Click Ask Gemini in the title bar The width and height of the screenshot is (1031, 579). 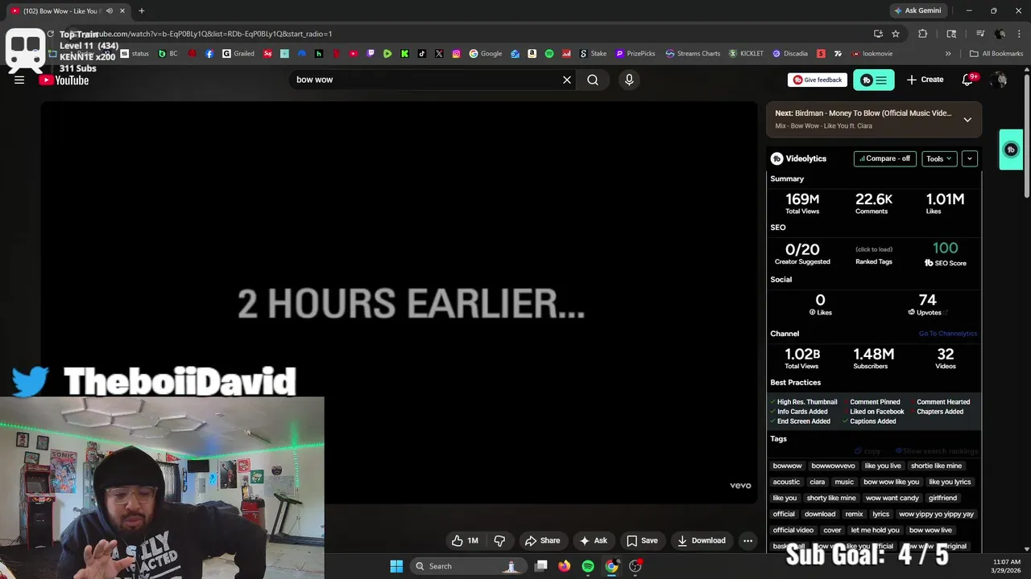tap(917, 10)
